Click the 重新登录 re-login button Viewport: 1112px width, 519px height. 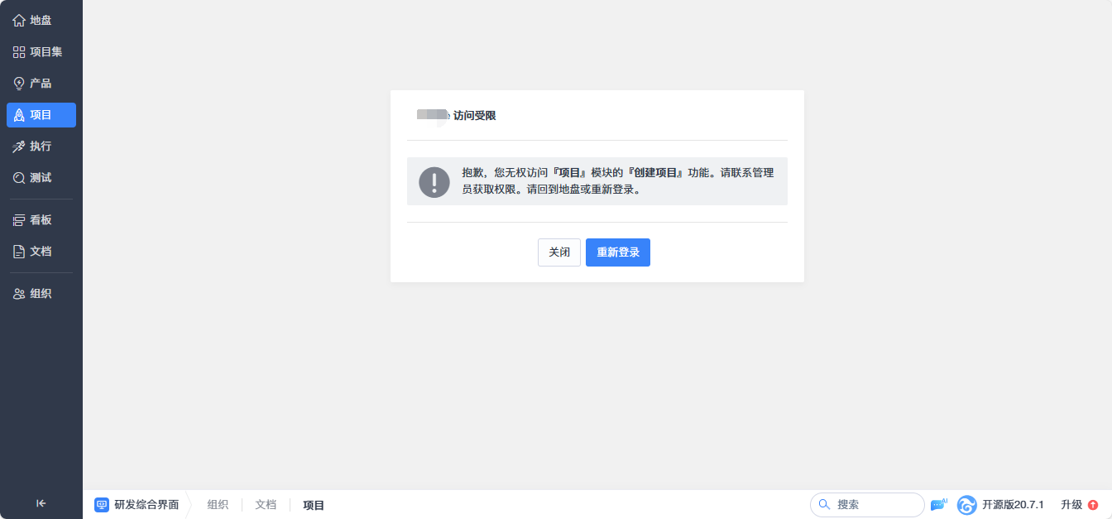tap(617, 252)
